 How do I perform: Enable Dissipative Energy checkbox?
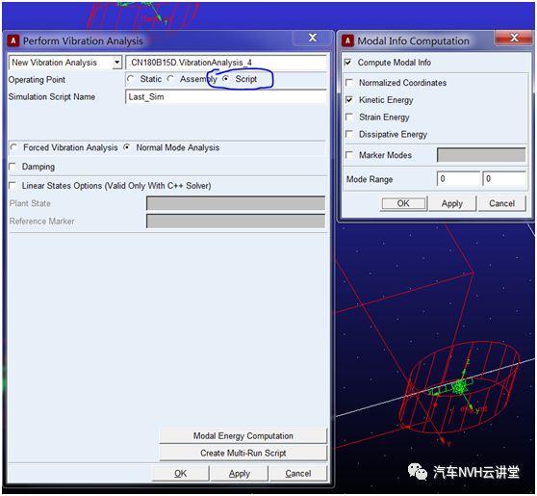(x=349, y=134)
